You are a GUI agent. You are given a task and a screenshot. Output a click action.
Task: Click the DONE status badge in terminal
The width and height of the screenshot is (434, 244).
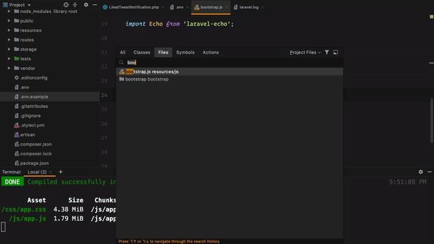12,182
